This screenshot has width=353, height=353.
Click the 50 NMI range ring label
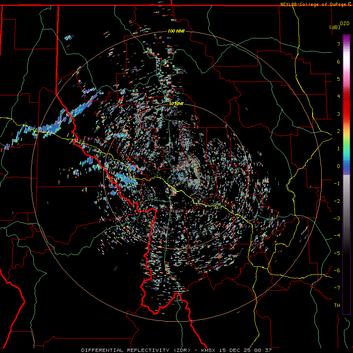click(x=176, y=104)
